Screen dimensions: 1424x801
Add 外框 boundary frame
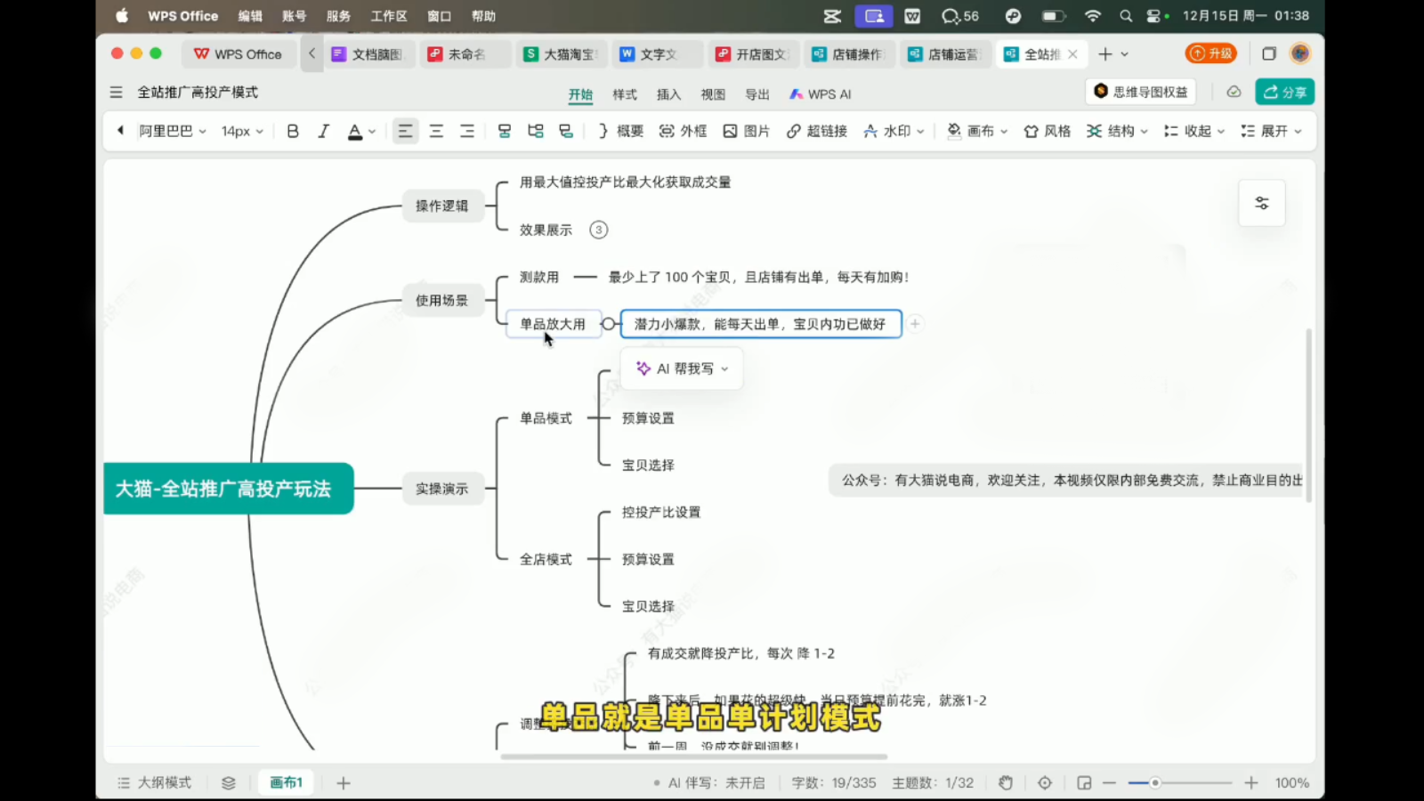tap(683, 131)
